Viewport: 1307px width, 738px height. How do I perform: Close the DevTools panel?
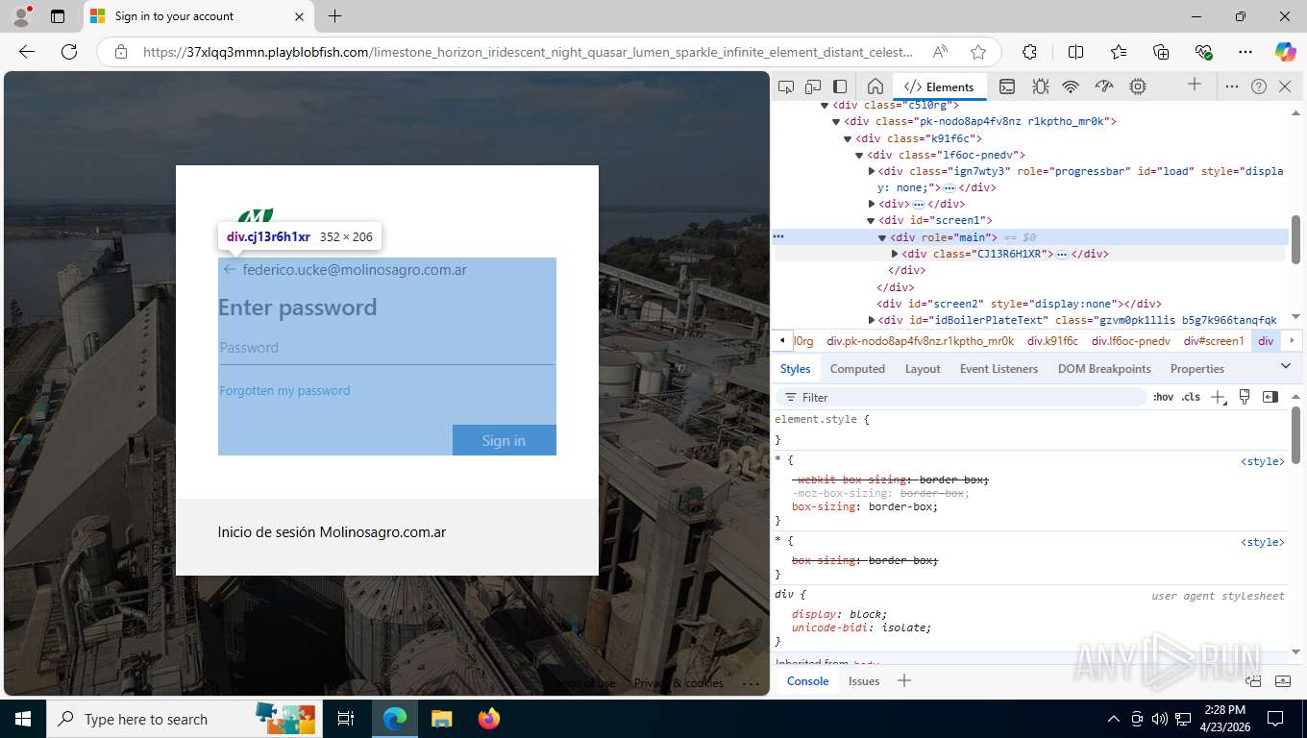click(1285, 86)
